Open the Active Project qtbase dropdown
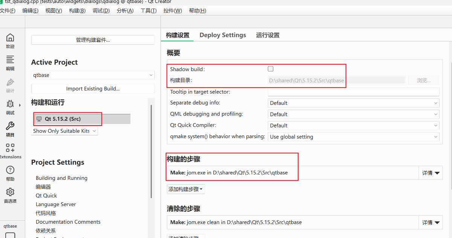This screenshot has height=238, width=452. (x=93, y=75)
